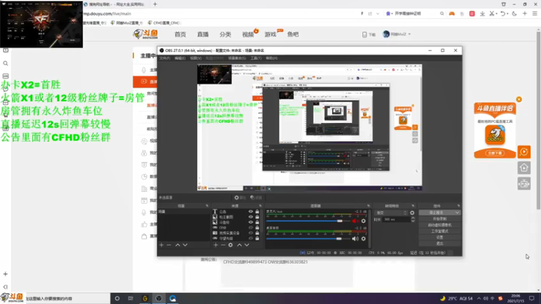
Task: Move the source down in the Sources panel
Action: pos(247,245)
